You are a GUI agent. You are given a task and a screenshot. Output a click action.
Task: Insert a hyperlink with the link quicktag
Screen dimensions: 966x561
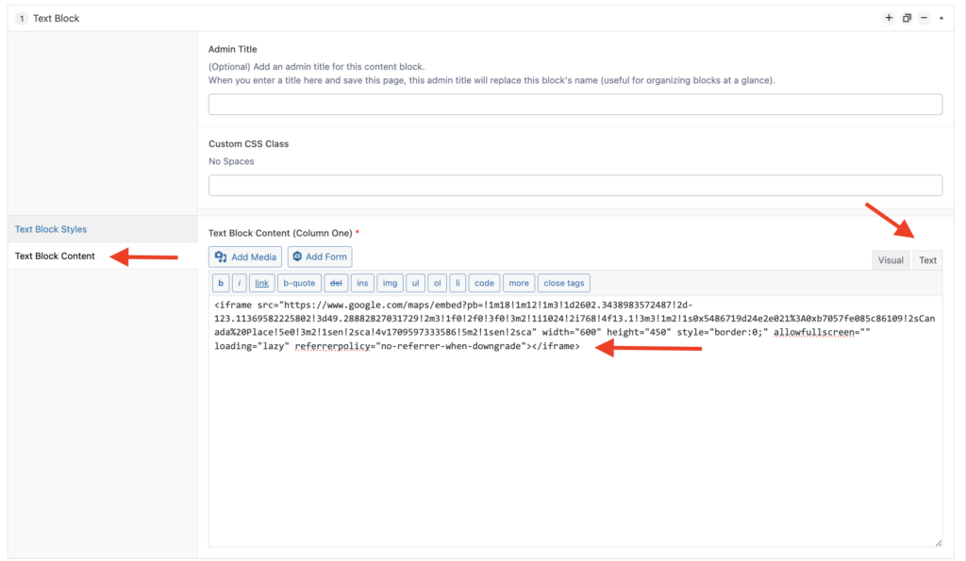click(262, 283)
